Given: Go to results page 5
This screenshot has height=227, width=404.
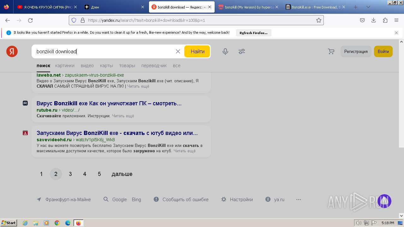Looking at the screenshot, I should point(99,174).
